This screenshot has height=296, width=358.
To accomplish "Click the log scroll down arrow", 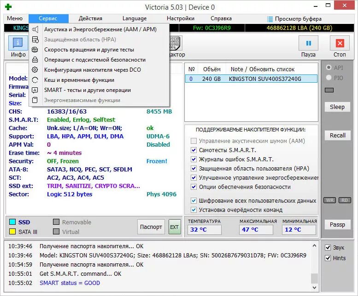I will coord(314,287).
